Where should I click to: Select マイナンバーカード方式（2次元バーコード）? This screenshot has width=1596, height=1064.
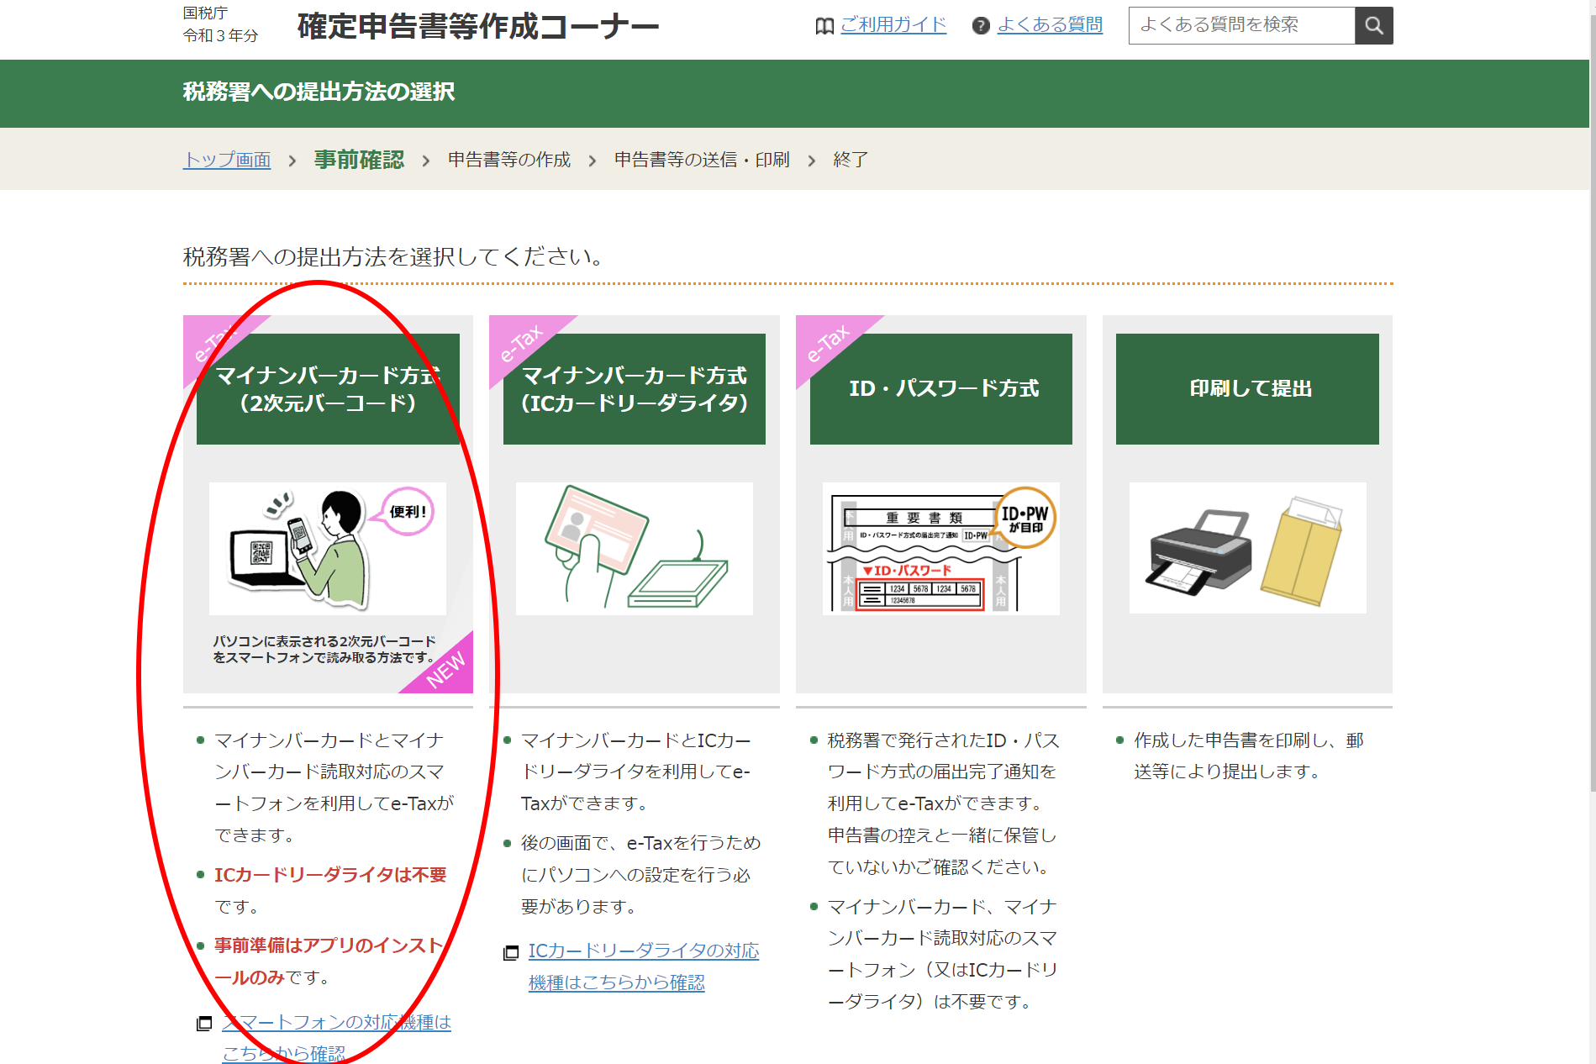coord(328,389)
